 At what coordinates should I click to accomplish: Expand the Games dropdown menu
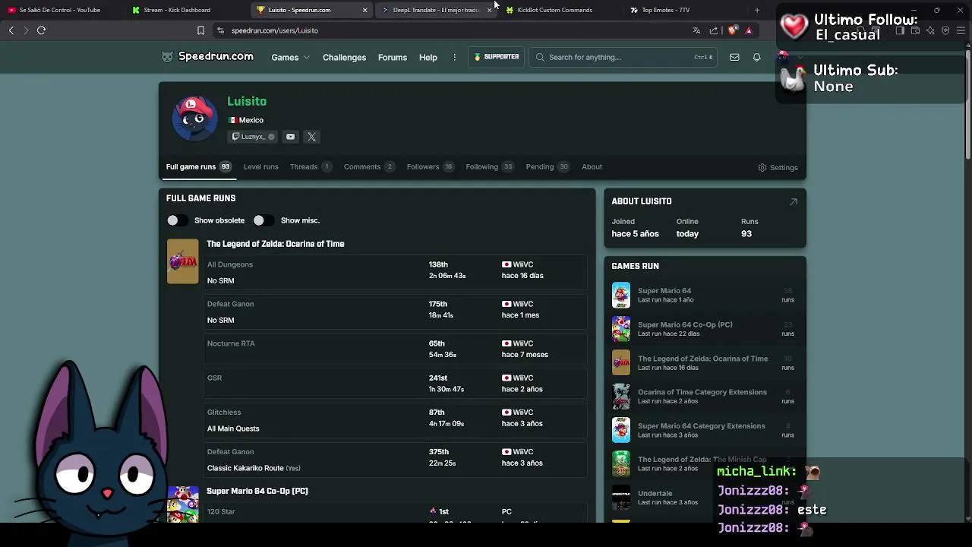coord(290,57)
